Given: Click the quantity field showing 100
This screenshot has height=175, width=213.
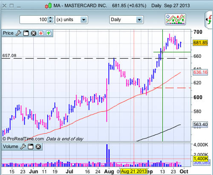Looking at the screenshot, I should coord(34,20).
